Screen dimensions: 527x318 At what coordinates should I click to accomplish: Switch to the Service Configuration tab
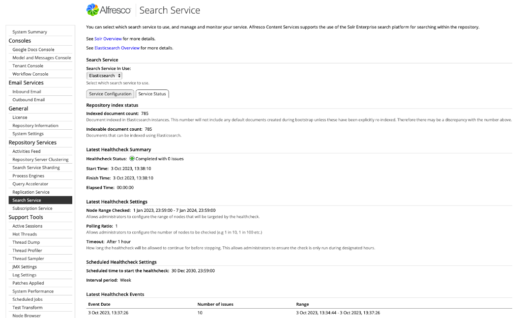[110, 94]
